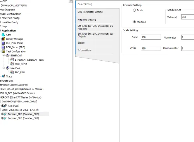Click the Axis (Axis) device icon
Image resolution: width=194 pixels, height=142 pixels.
pos(4,106)
